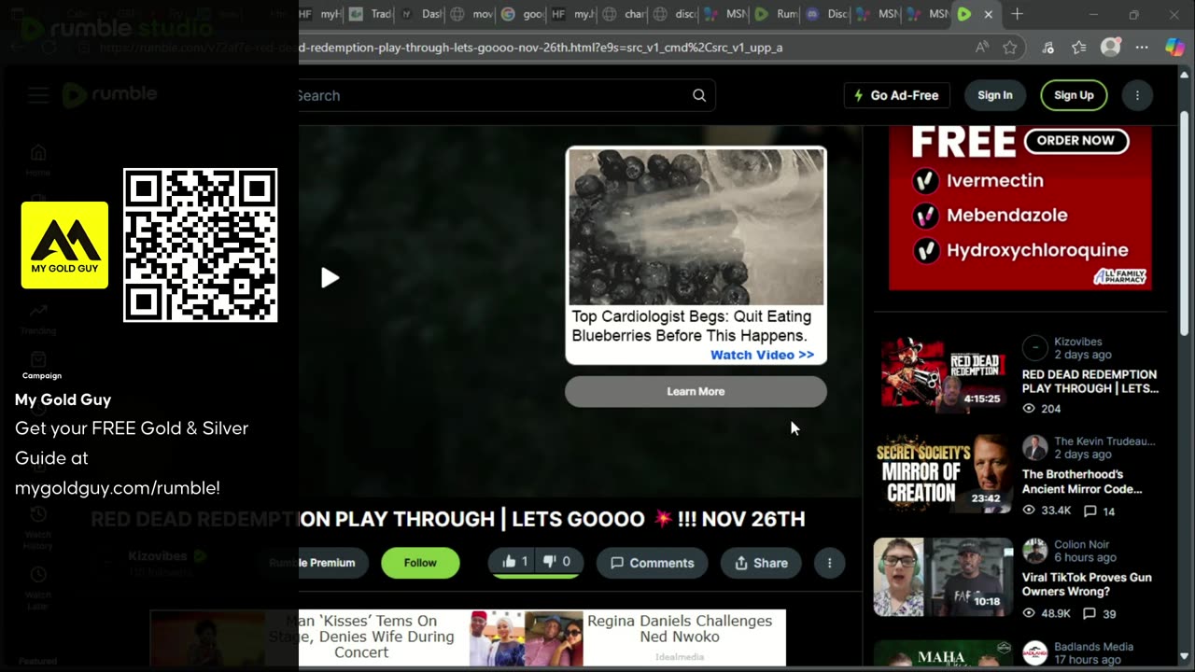1195x672 pixels.
Task: Switch to the Dash browser tab
Action: pyautogui.click(x=420, y=14)
